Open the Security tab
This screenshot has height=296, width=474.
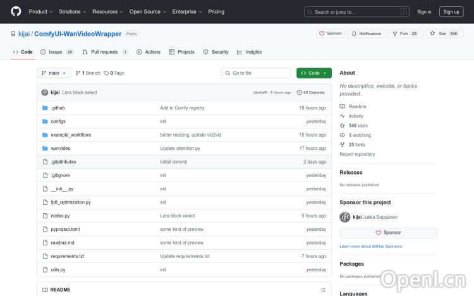click(216, 52)
